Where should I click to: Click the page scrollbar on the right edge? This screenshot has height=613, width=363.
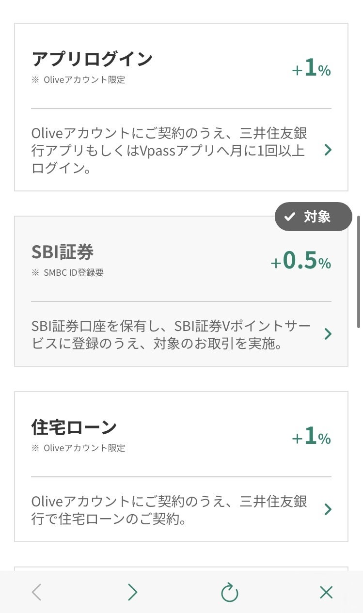coord(359,271)
